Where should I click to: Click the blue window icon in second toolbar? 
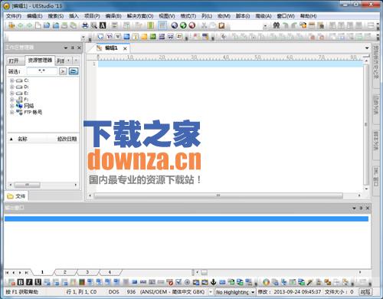coord(126,37)
